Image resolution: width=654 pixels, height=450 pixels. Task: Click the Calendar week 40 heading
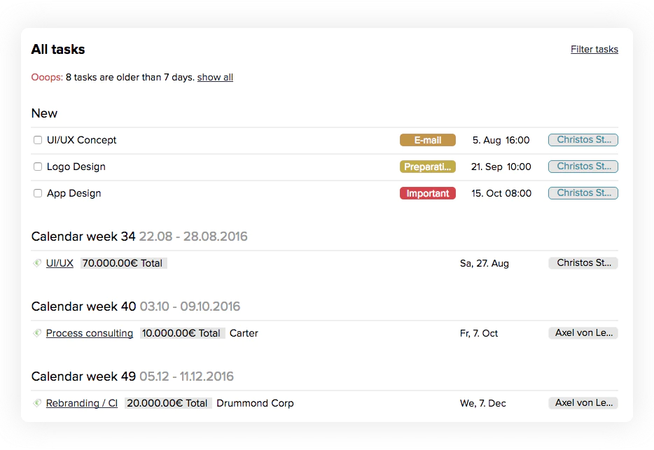tap(136, 307)
